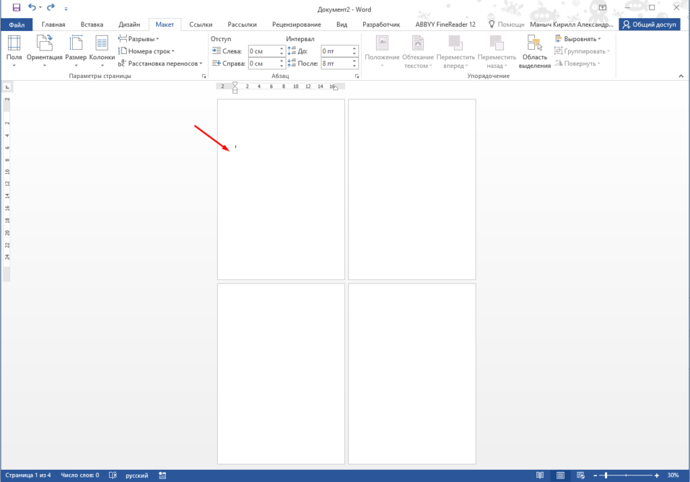This screenshot has width=690, height=482.
Task: Click the zoom out minus button
Action: pos(596,475)
